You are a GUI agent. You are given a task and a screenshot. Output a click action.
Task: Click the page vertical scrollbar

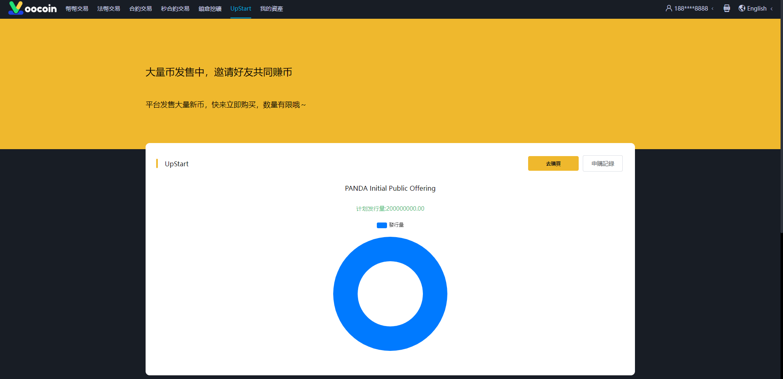coord(781,122)
